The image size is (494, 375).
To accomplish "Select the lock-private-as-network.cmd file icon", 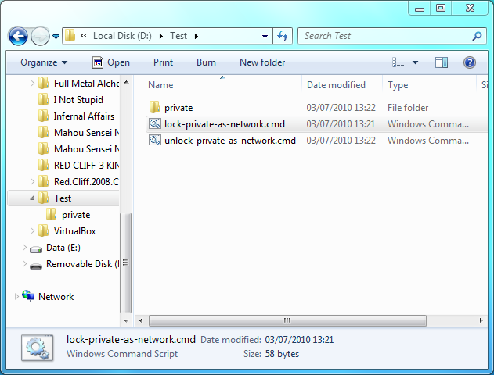I will [155, 123].
